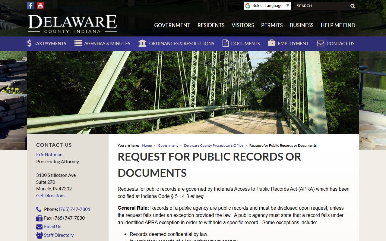
Task: Click the telephone icon in sidebar
Action: (39, 209)
